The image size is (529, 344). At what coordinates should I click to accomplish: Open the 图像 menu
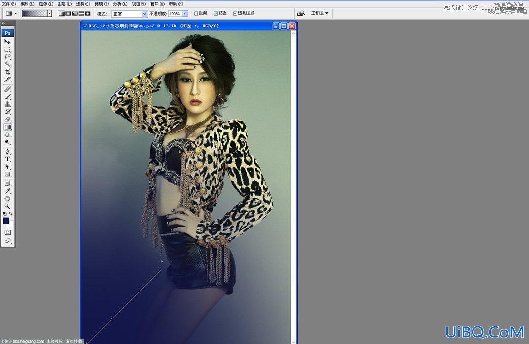pos(46,4)
